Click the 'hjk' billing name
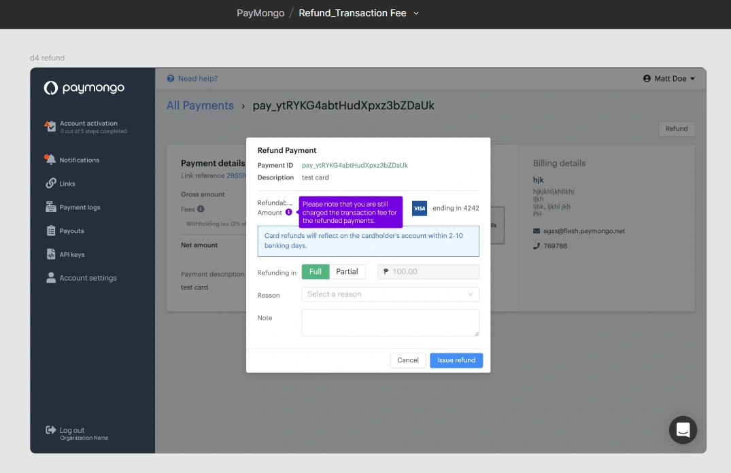Image resolution: width=731 pixels, height=473 pixels. [x=539, y=180]
